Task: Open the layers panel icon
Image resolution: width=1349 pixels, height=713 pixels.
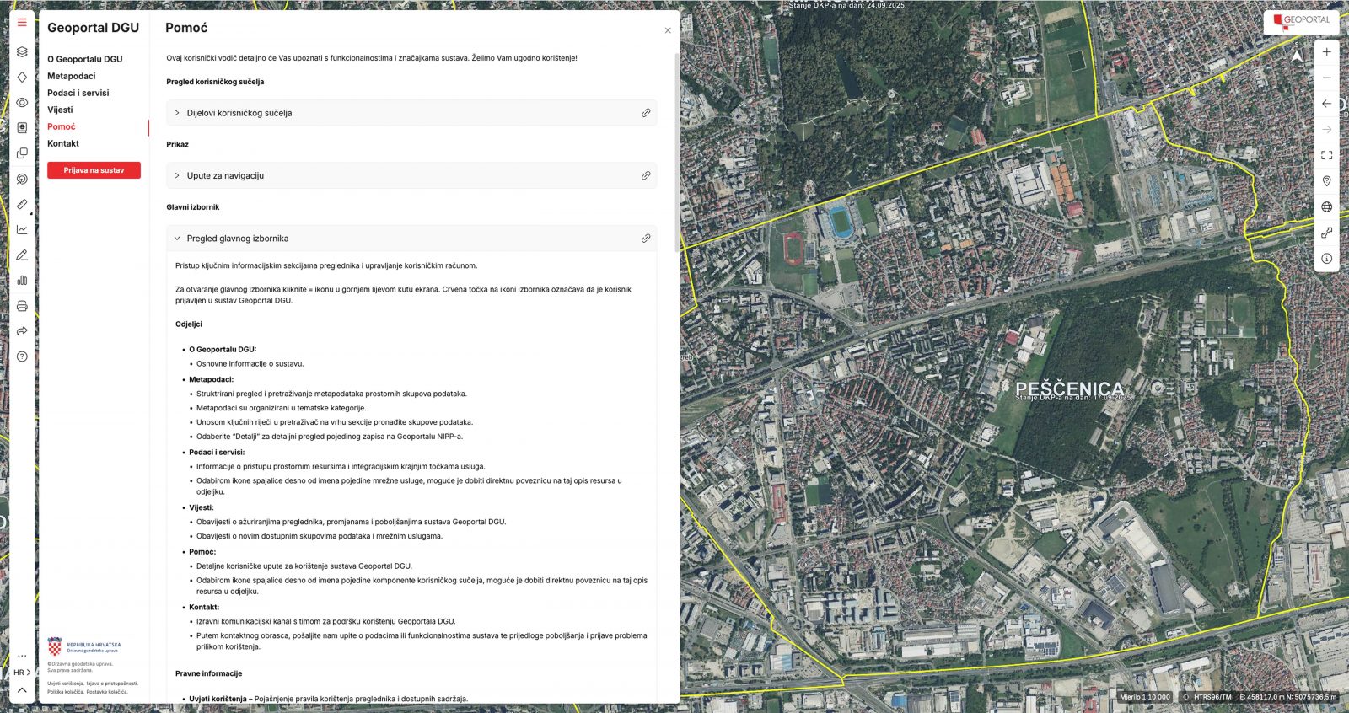Action: [x=22, y=51]
